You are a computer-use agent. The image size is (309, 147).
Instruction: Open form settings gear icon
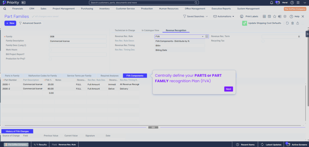(x=285, y=16)
